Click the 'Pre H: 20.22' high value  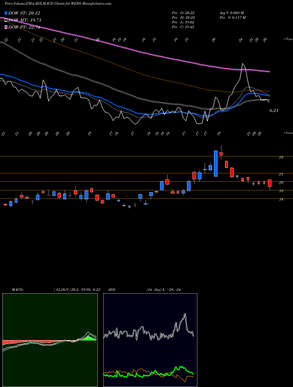point(183,18)
